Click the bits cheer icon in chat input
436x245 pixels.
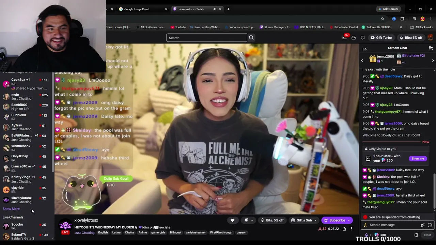[423, 225]
